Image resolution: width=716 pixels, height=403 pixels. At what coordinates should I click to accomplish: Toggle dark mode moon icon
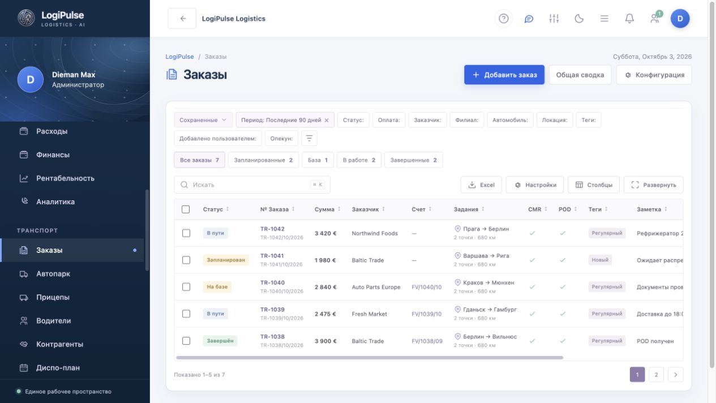(x=579, y=19)
